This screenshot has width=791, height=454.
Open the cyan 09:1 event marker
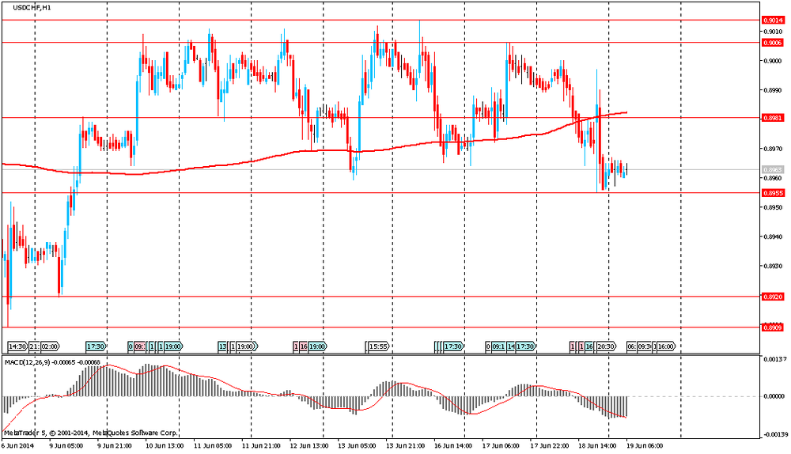tap(498, 346)
